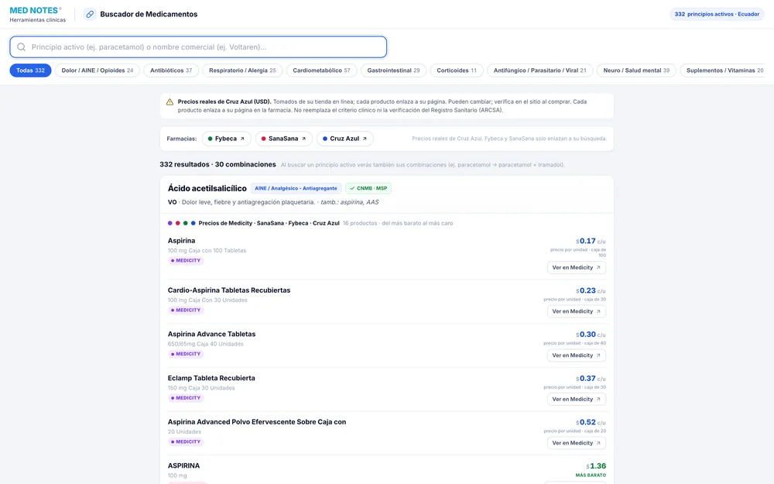The image size is (774, 484).
Task: Click the $1.36 MÁS BARATO price
Action: (x=596, y=466)
